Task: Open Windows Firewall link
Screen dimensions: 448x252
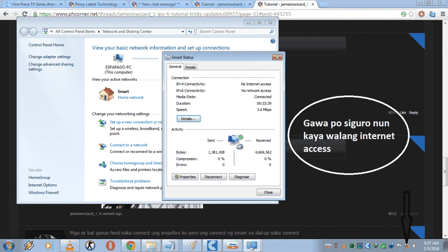Action: (x=43, y=193)
